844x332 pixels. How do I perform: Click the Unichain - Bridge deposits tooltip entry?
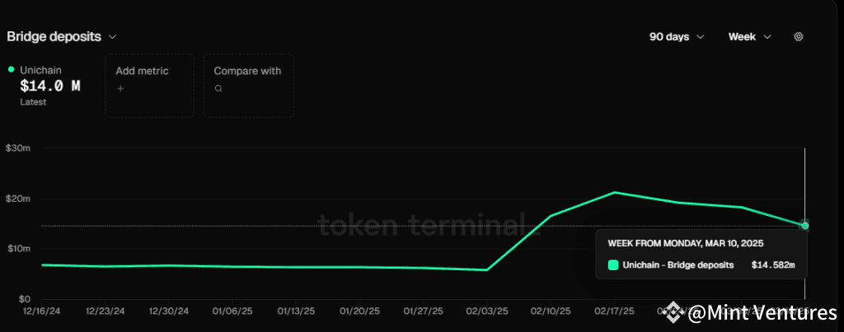click(680, 265)
